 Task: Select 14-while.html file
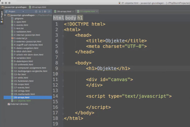pyautogui.click(x=21, y=77)
